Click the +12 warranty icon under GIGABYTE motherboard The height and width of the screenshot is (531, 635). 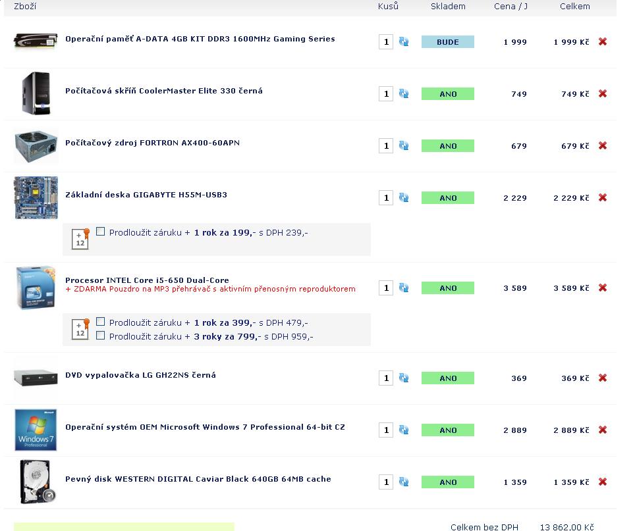80,239
